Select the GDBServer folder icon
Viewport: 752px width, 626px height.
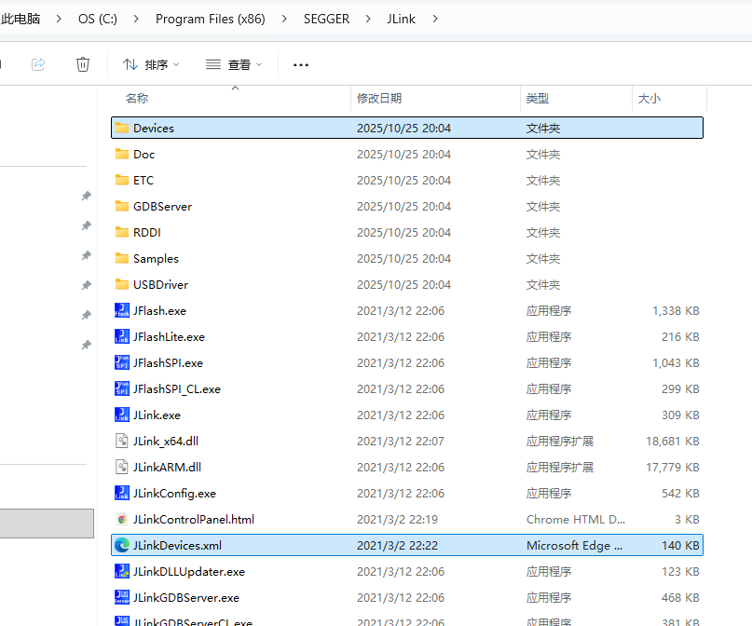coord(122,206)
